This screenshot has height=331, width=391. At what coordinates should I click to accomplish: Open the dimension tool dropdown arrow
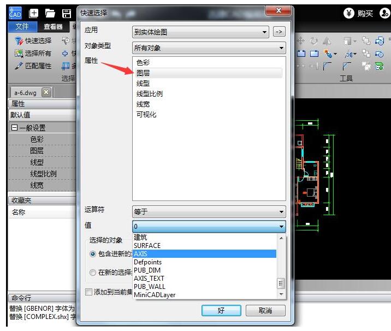pyautogui.click(x=355, y=54)
